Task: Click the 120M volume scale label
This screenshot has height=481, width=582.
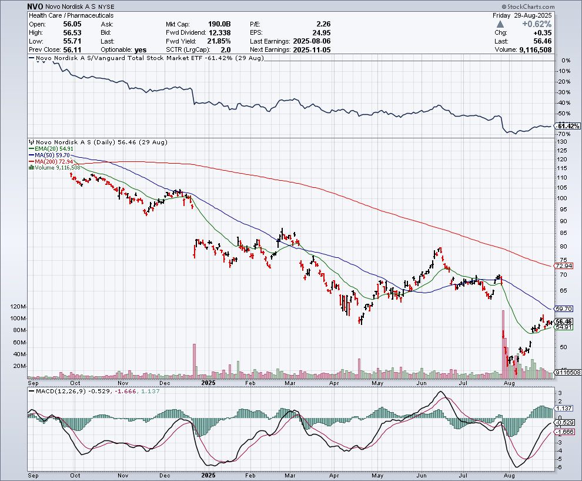Action: (x=18, y=307)
